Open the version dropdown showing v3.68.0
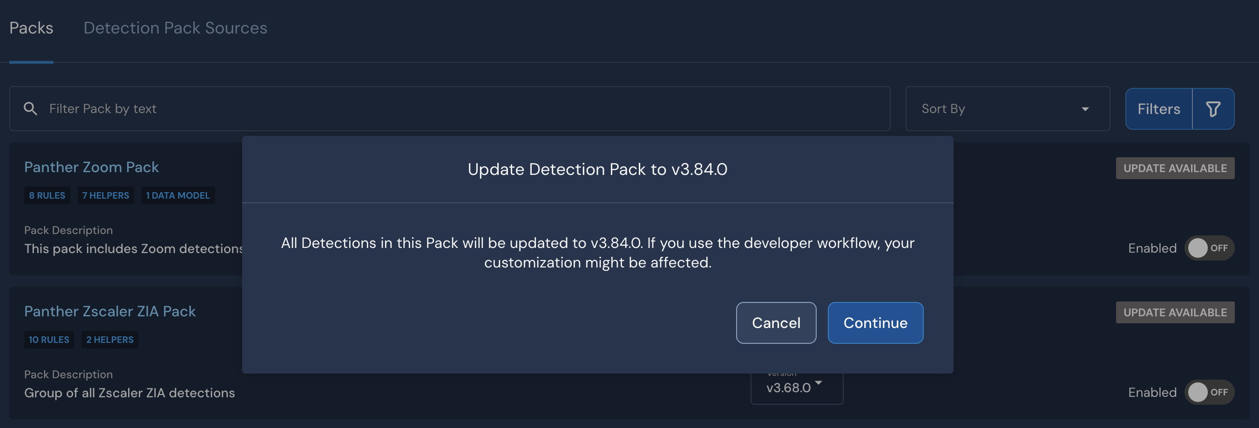The height and width of the screenshot is (428, 1259). [796, 388]
